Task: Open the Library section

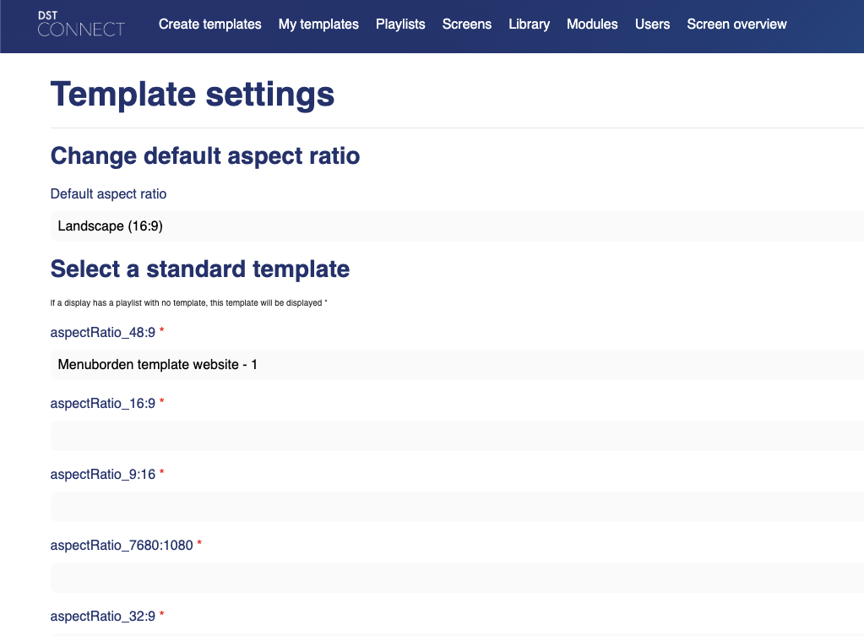Action: 529,24
